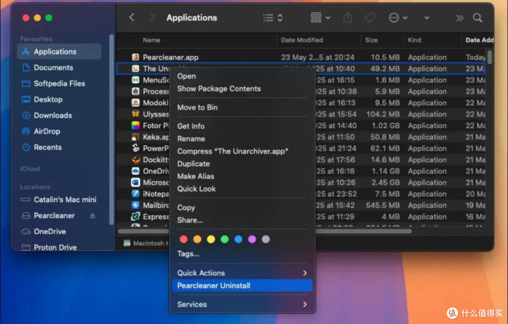Select Applications in the sidebar
The image size is (508, 324).
click(59, 52)
